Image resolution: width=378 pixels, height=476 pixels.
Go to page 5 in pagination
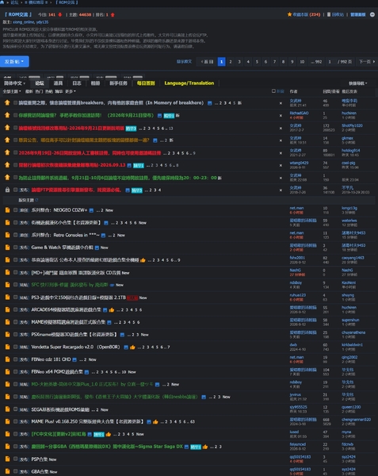click(x=257, y=62)
